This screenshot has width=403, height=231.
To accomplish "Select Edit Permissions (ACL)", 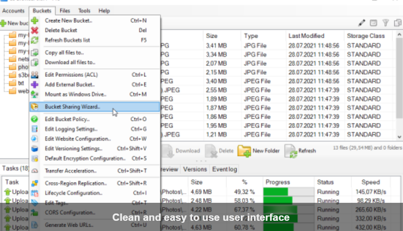I will 71,75.
